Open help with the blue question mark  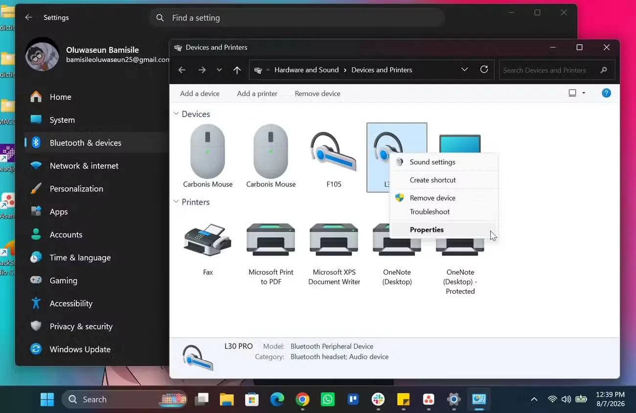[x=606, y=93]
